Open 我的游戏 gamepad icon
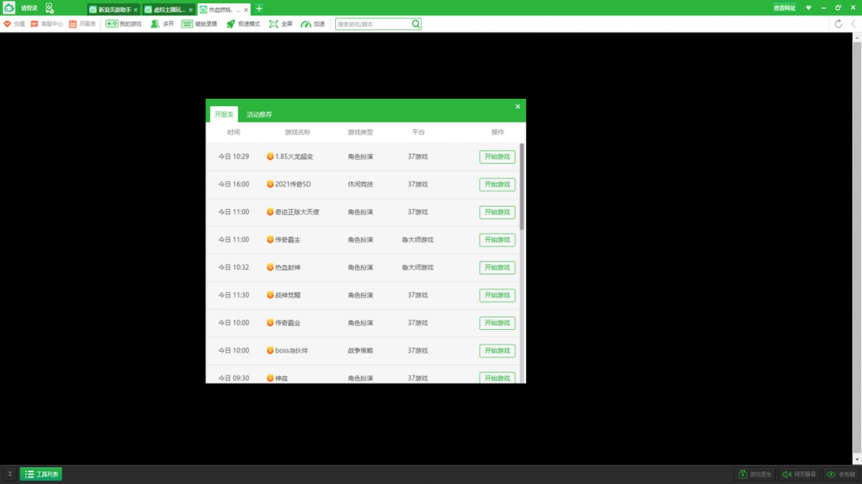The width and height of the screenshot is (862, 484). pos(113,24)
